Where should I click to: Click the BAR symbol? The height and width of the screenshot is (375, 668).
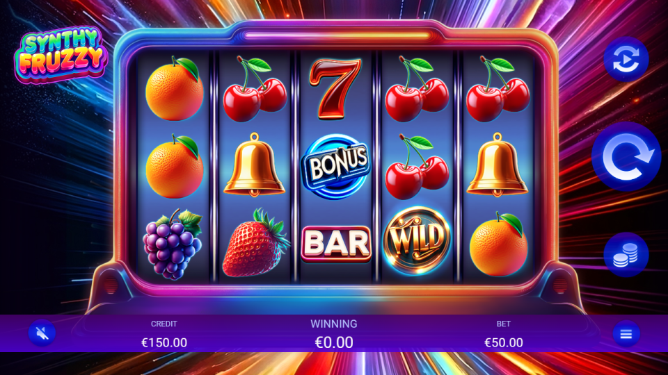tap(335, 243)
